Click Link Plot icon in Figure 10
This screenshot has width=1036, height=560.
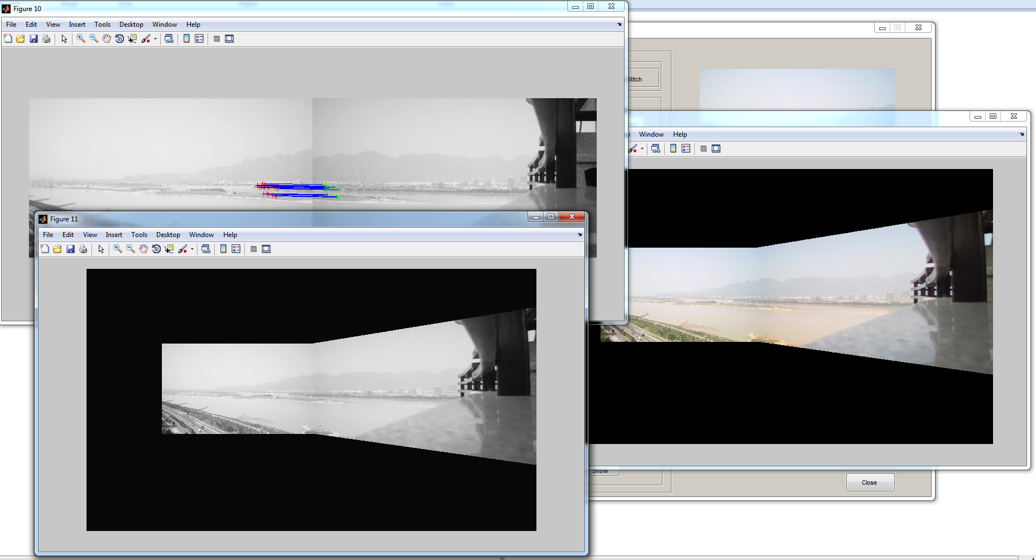pyautogui.click(x=169, y=38)
